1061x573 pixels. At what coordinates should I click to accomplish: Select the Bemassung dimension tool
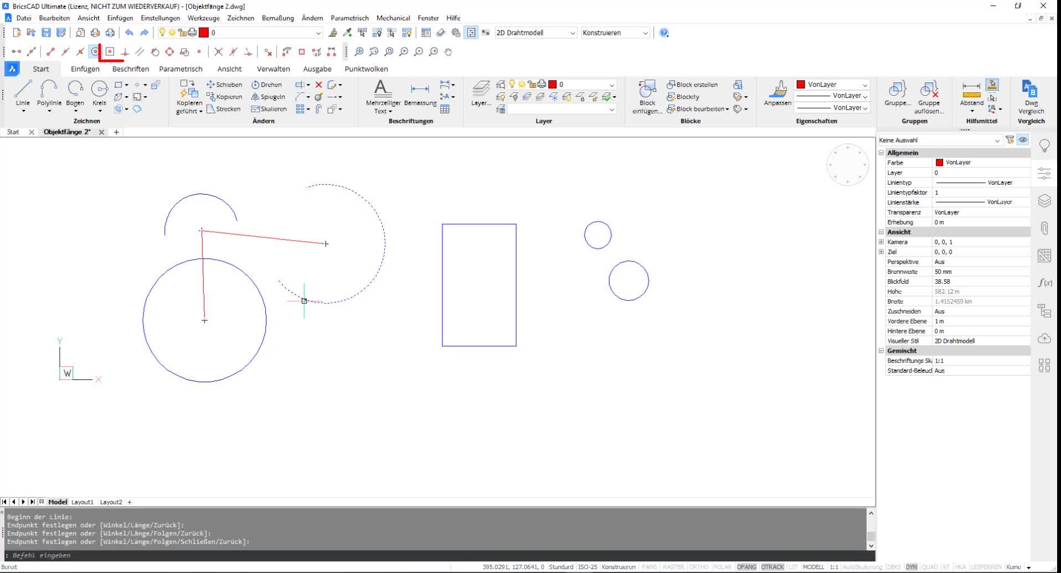click(x=420, y=94)
